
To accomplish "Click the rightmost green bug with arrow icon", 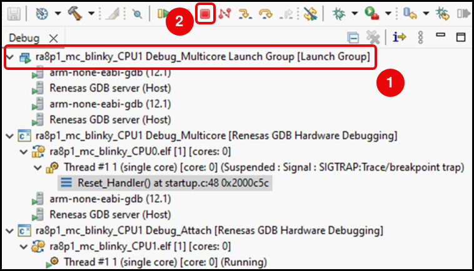I will click(442, 14).
